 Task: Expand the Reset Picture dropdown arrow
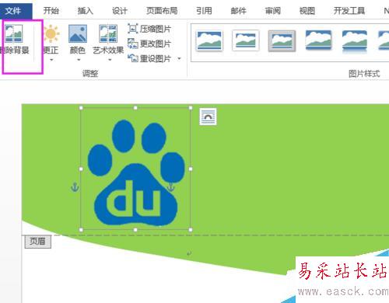[x=179, y=59]
